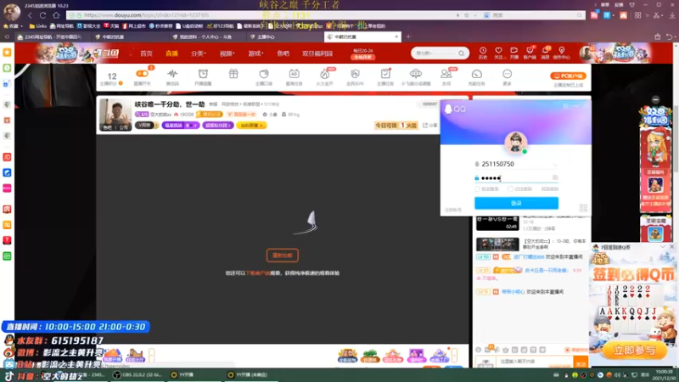
Task: Open the speedometer task tool
Action: click(x=477, y=76)
